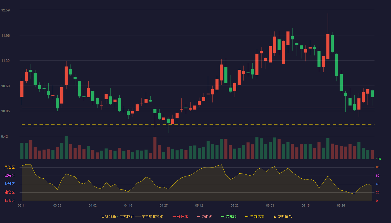Viewport: 391px width, 223px height.
Task: Click the 20 indicator scale label
Action: (x=378, y=193)
